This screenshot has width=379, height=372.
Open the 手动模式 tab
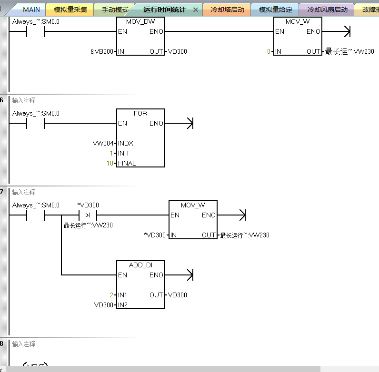(115, 10)
